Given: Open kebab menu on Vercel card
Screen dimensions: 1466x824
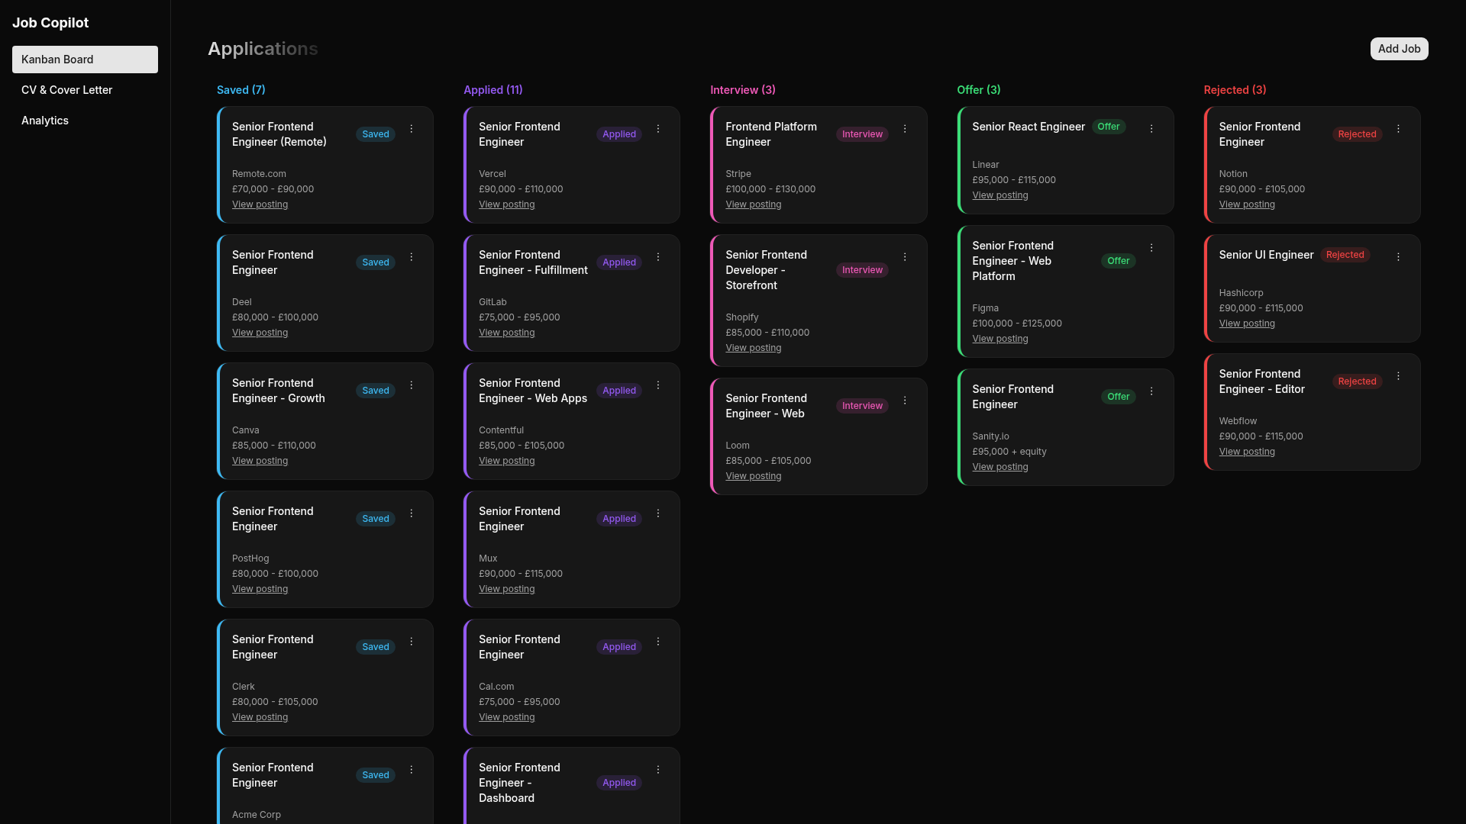Looking at the screenshot, I should (x=658, y=129).
